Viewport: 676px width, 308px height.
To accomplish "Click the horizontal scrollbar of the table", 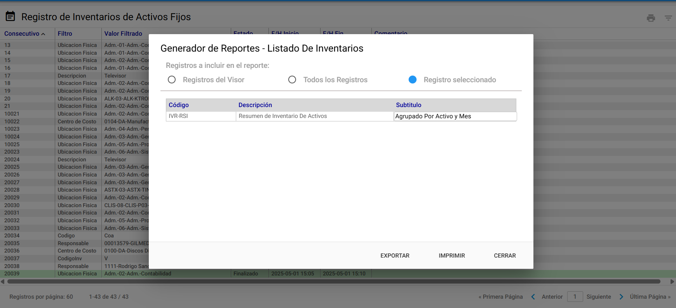I will click(334, 282).
